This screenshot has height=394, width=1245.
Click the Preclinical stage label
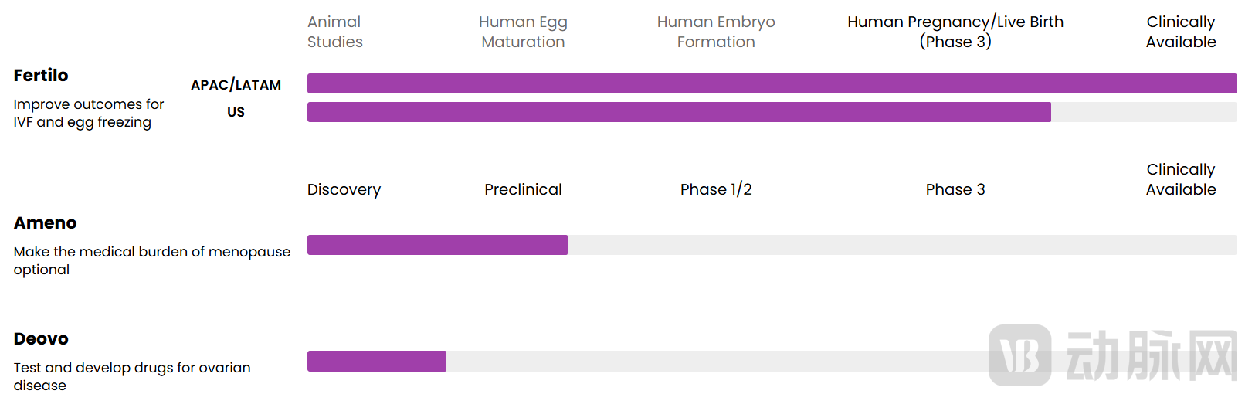(523, 189)
